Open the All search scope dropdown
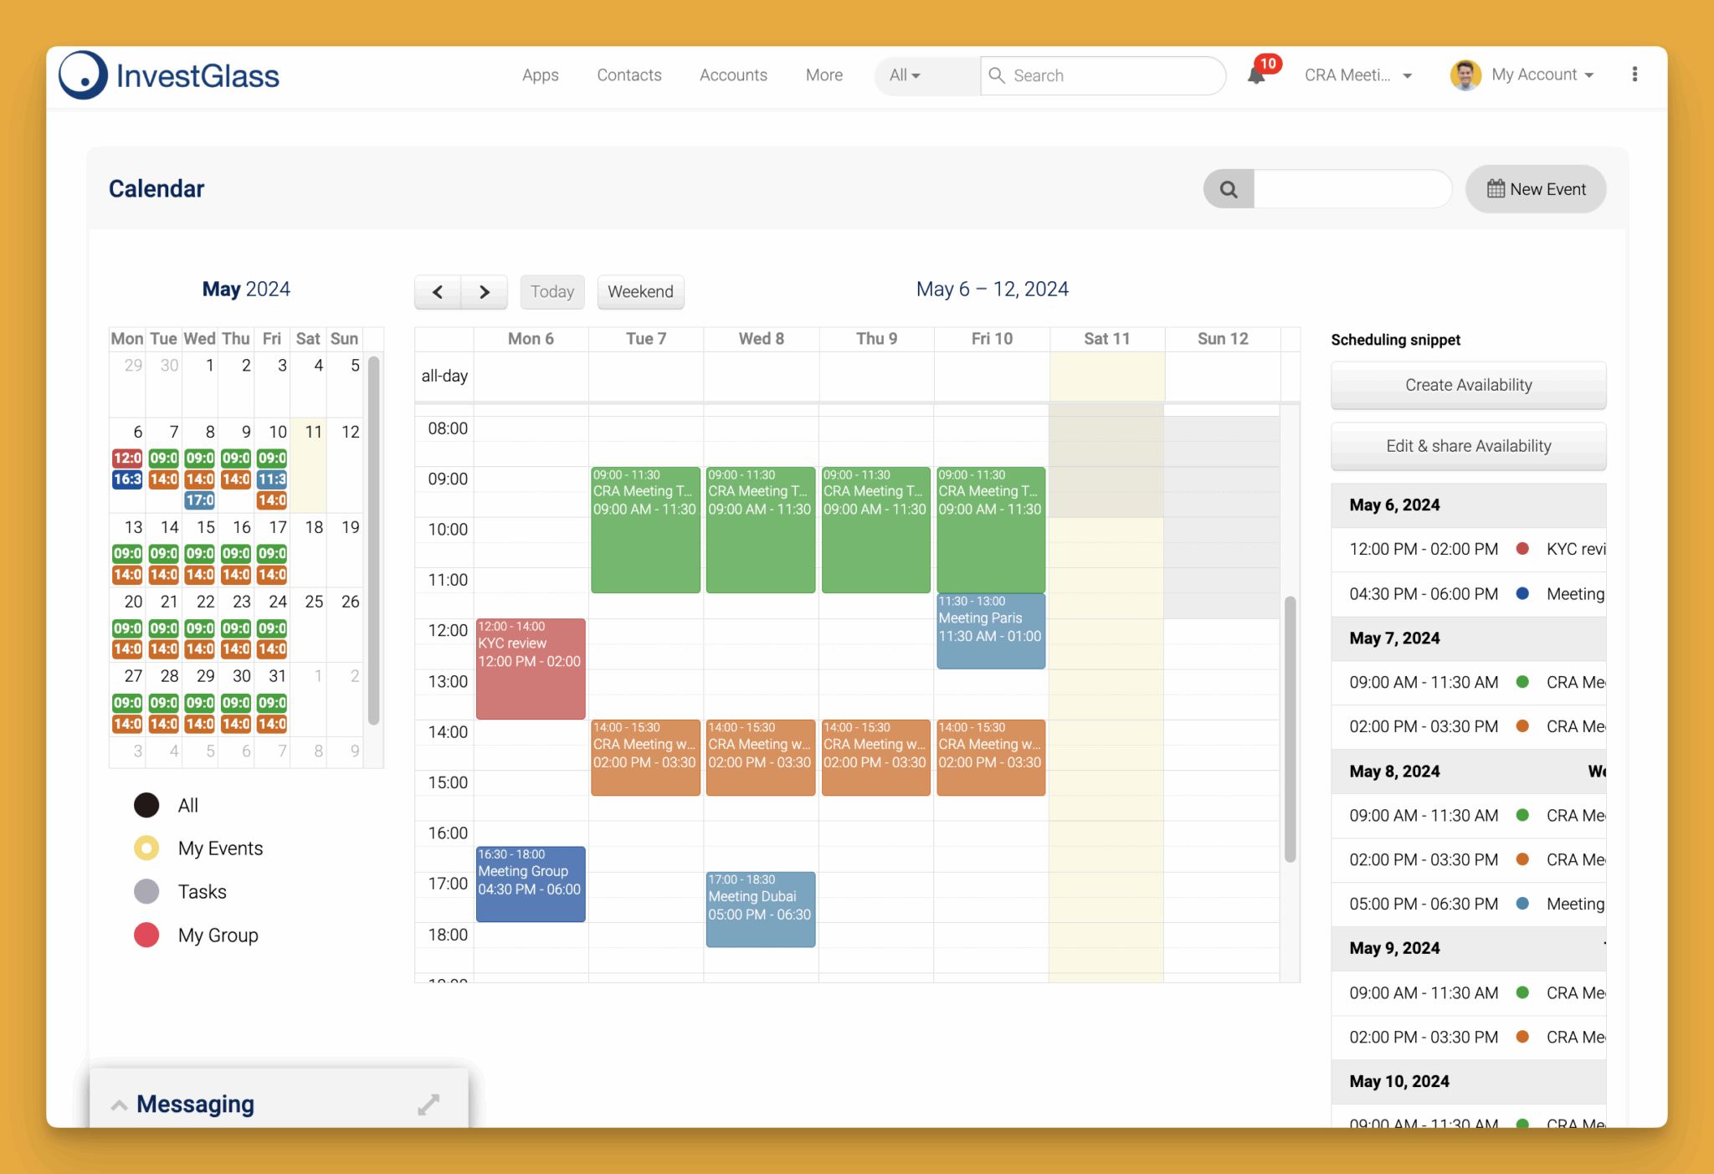This screenshot has height=1174, width=1714. (x=905, y=75)
